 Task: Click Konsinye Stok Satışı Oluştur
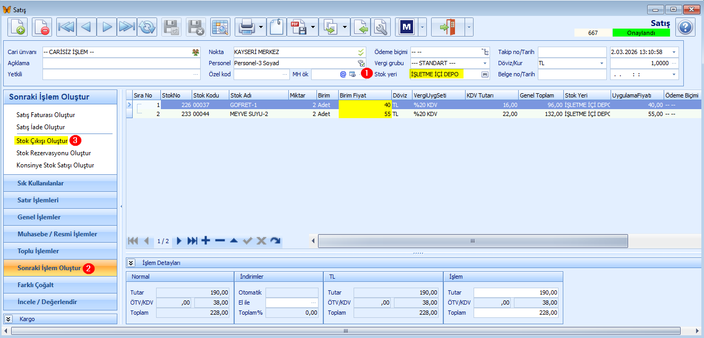55,165
